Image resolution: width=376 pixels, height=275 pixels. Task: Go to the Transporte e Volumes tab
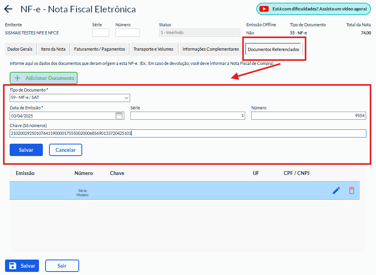click(154, 49)
